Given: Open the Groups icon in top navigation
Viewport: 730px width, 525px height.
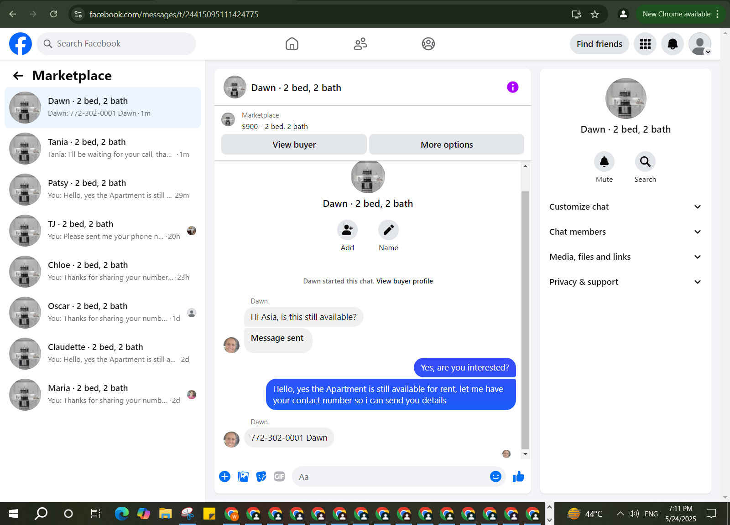Looking at the screenshot, I should tap(428, 44).
